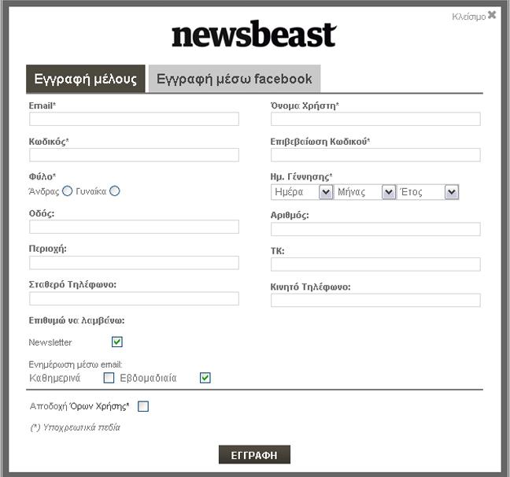Focus the Οδός street field

134,227
